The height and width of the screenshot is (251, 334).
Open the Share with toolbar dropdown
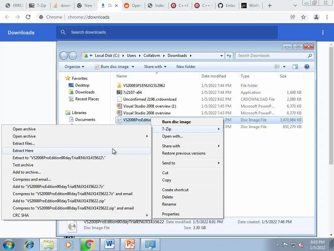155,67
